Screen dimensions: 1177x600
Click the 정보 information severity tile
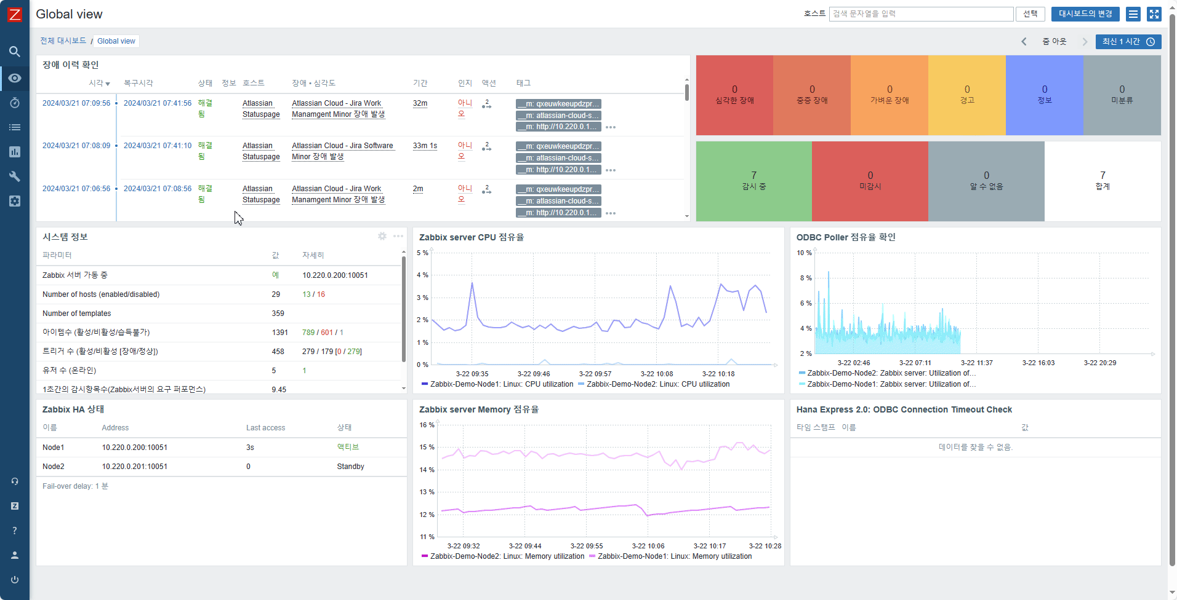1045,95
